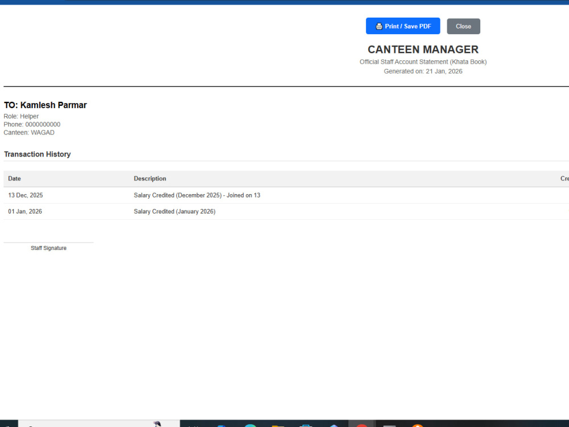Click the Official Staff Account Statement subtitle

tap(423, 61)
